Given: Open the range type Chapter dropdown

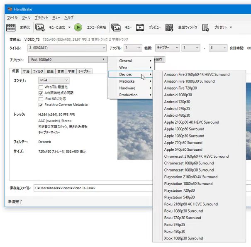Looking at the screenshot, I should (168, 48).
